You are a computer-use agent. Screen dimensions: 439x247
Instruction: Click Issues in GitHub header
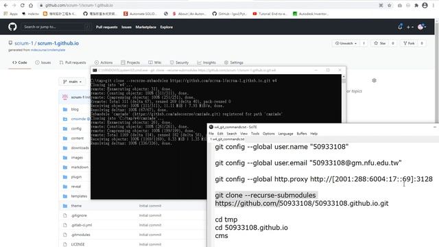tap(126, 27)
